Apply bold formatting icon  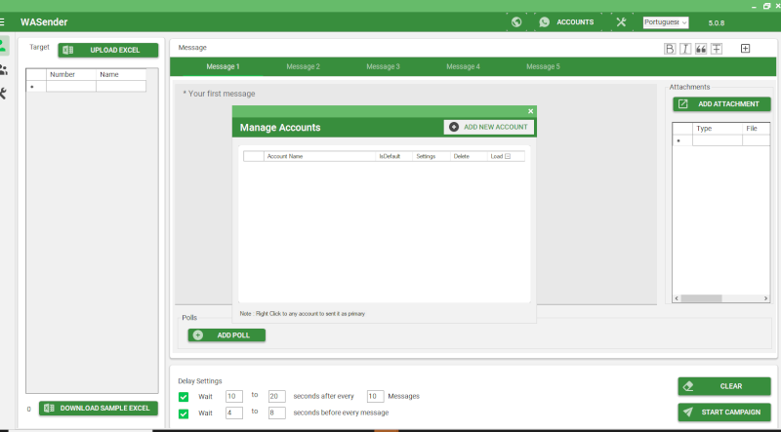coord(670,49)
